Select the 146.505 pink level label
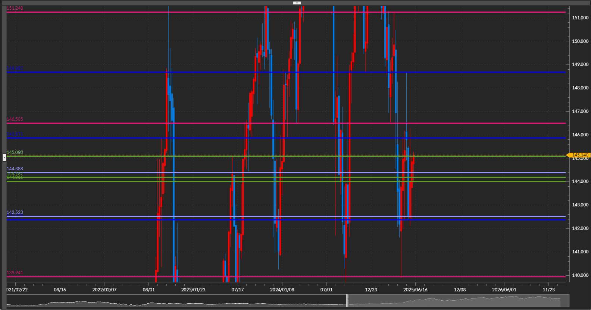The width and height of the screenshot is (591, 310). pos(15,119)
